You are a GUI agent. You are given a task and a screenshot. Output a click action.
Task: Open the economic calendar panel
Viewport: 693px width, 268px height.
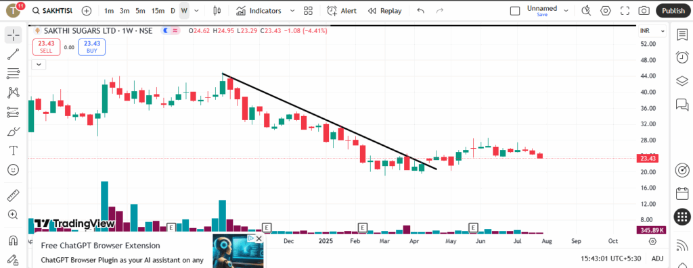(x=682, y=193)
